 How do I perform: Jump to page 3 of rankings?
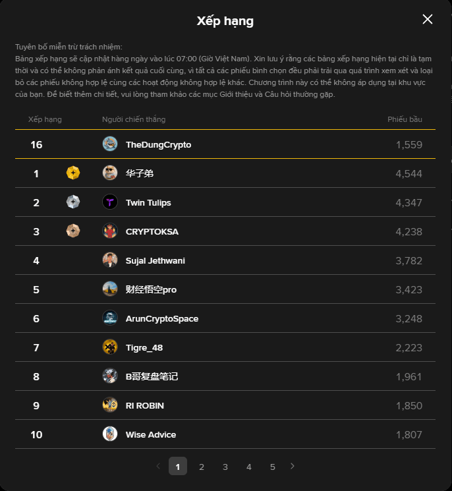pos(225,467)
